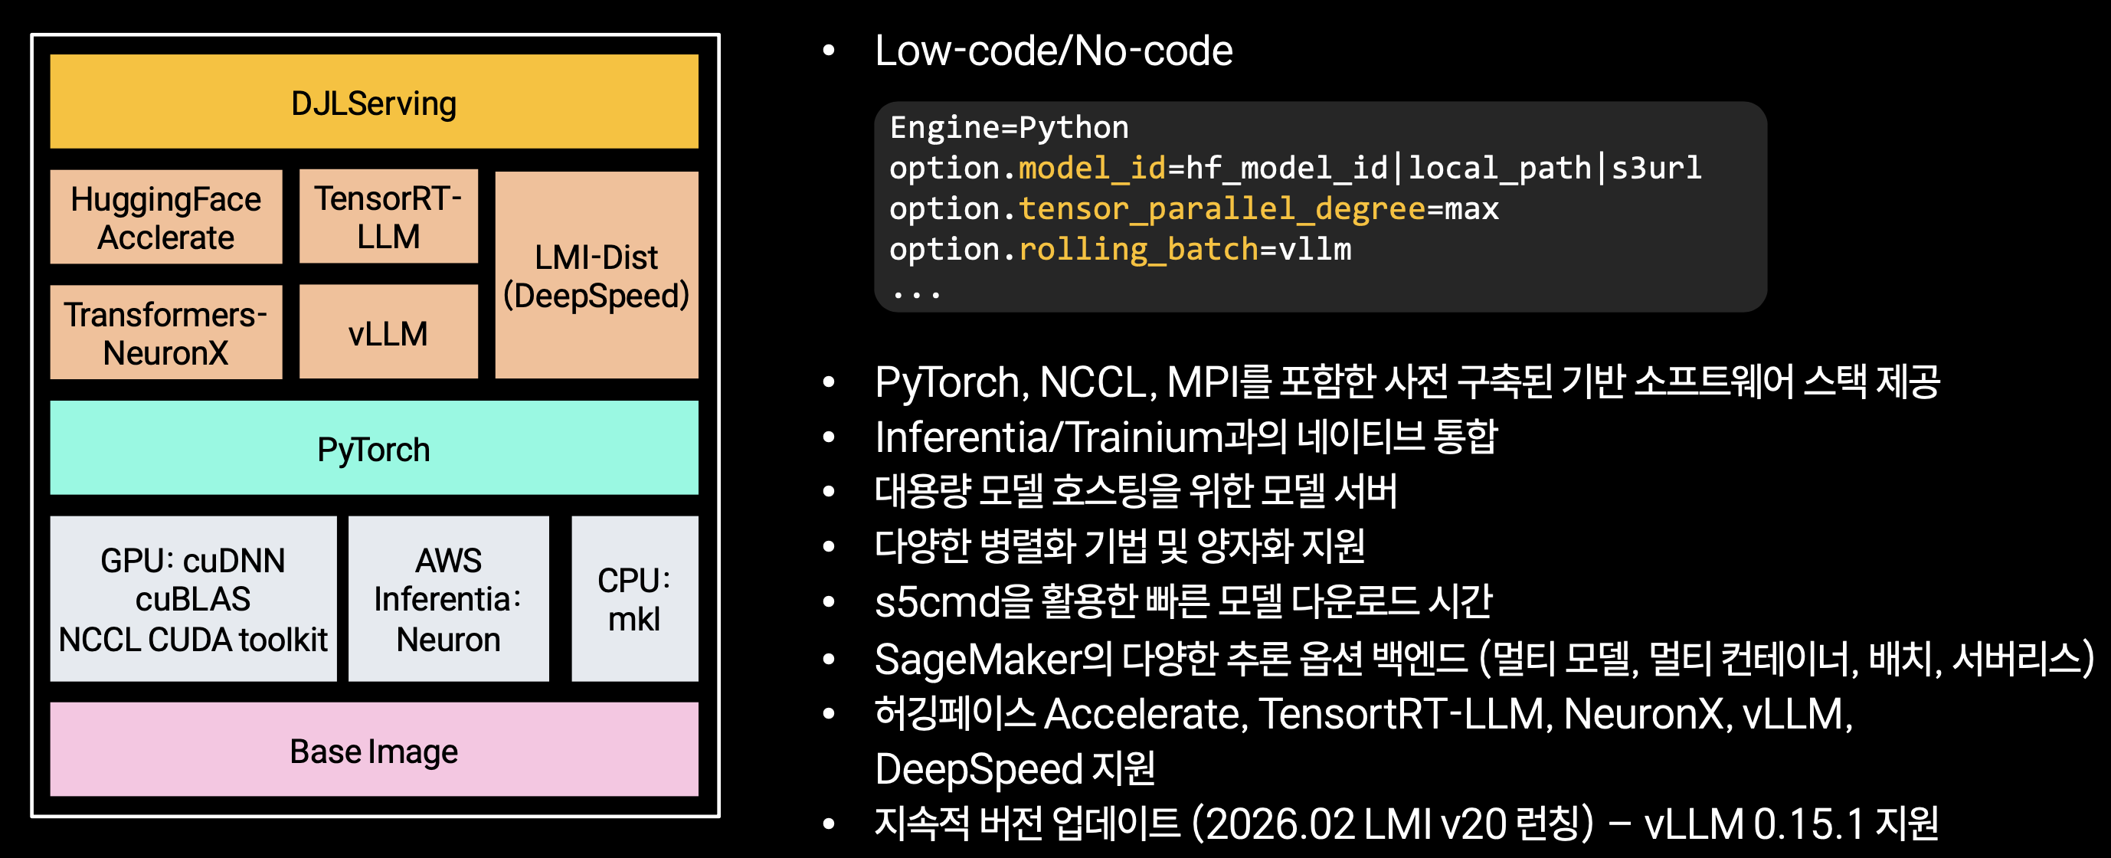Image resolution: width=2111 pixels, height=858 pixels.
Task: Click the '대용량 모델 호스팅을 위한 모델 서버' bullet
Action: [x=1136, y=491]
